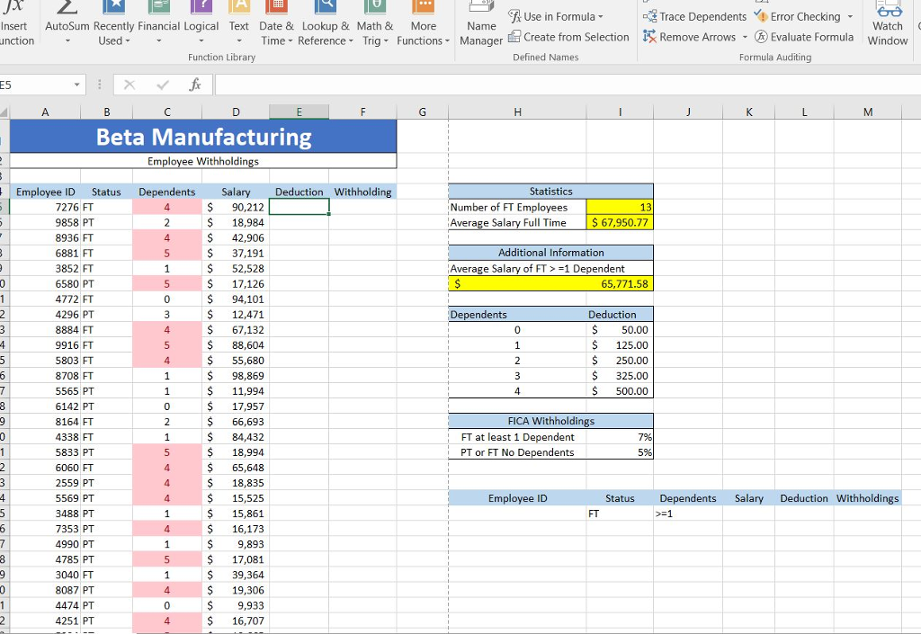Open the Name Manager
Image resolution: width=921 pixels, height=634 pixels.
pyautogui.click(x=481, y=23)
